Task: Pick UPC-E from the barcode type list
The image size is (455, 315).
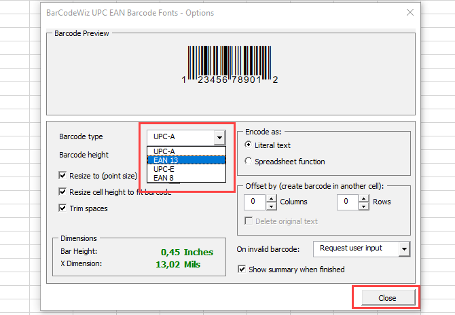Action: click(x=186, y=169)
